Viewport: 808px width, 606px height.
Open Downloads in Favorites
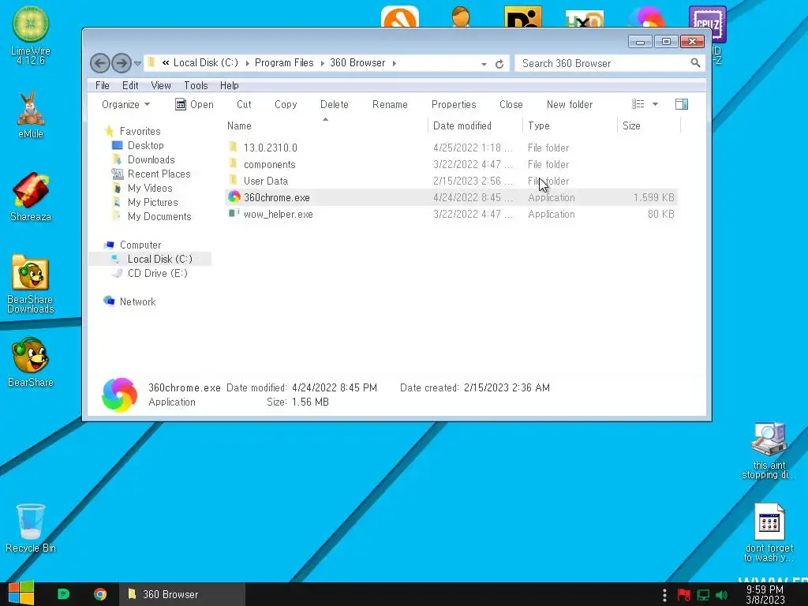pyautogui.click(x=151, y=159)
